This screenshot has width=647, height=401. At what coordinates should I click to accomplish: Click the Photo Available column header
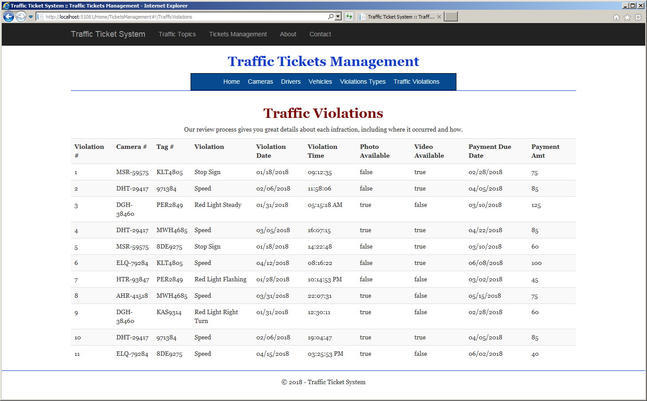[x=374, y=151]
